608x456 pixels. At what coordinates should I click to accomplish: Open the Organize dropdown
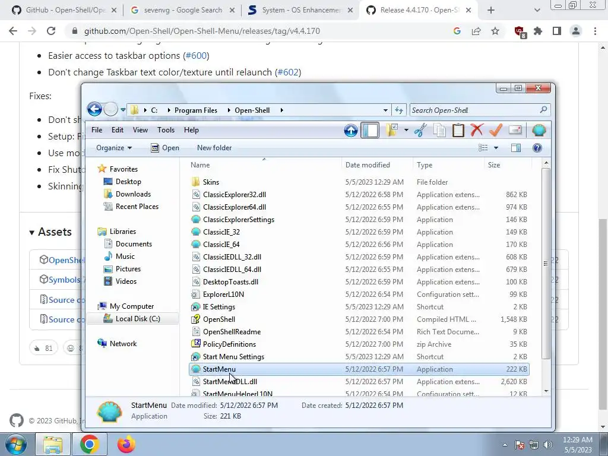click(x=114, y=148)
